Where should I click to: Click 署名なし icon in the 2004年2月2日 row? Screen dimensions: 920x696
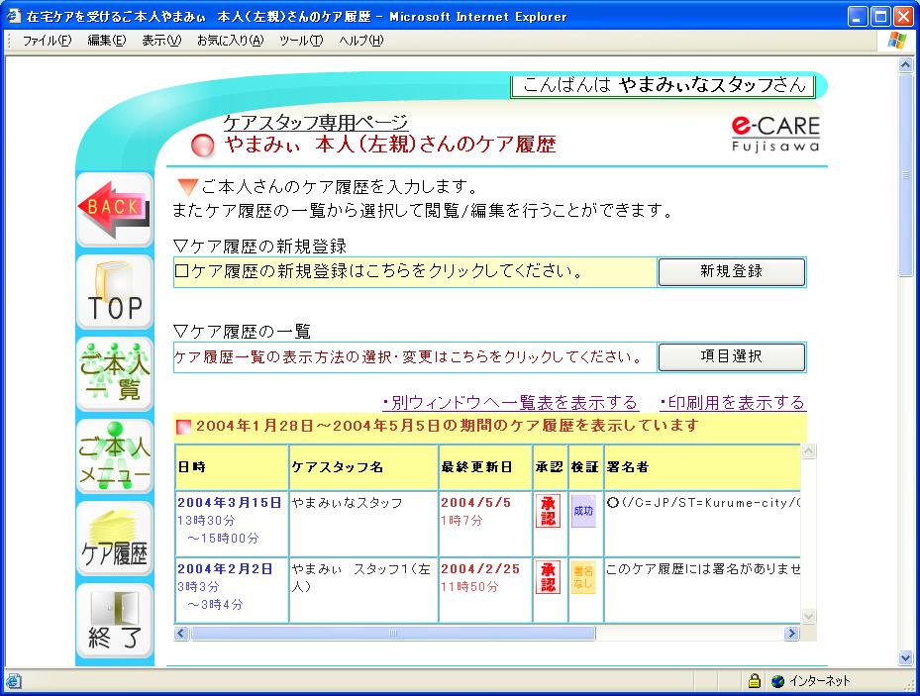click(583, 577)
